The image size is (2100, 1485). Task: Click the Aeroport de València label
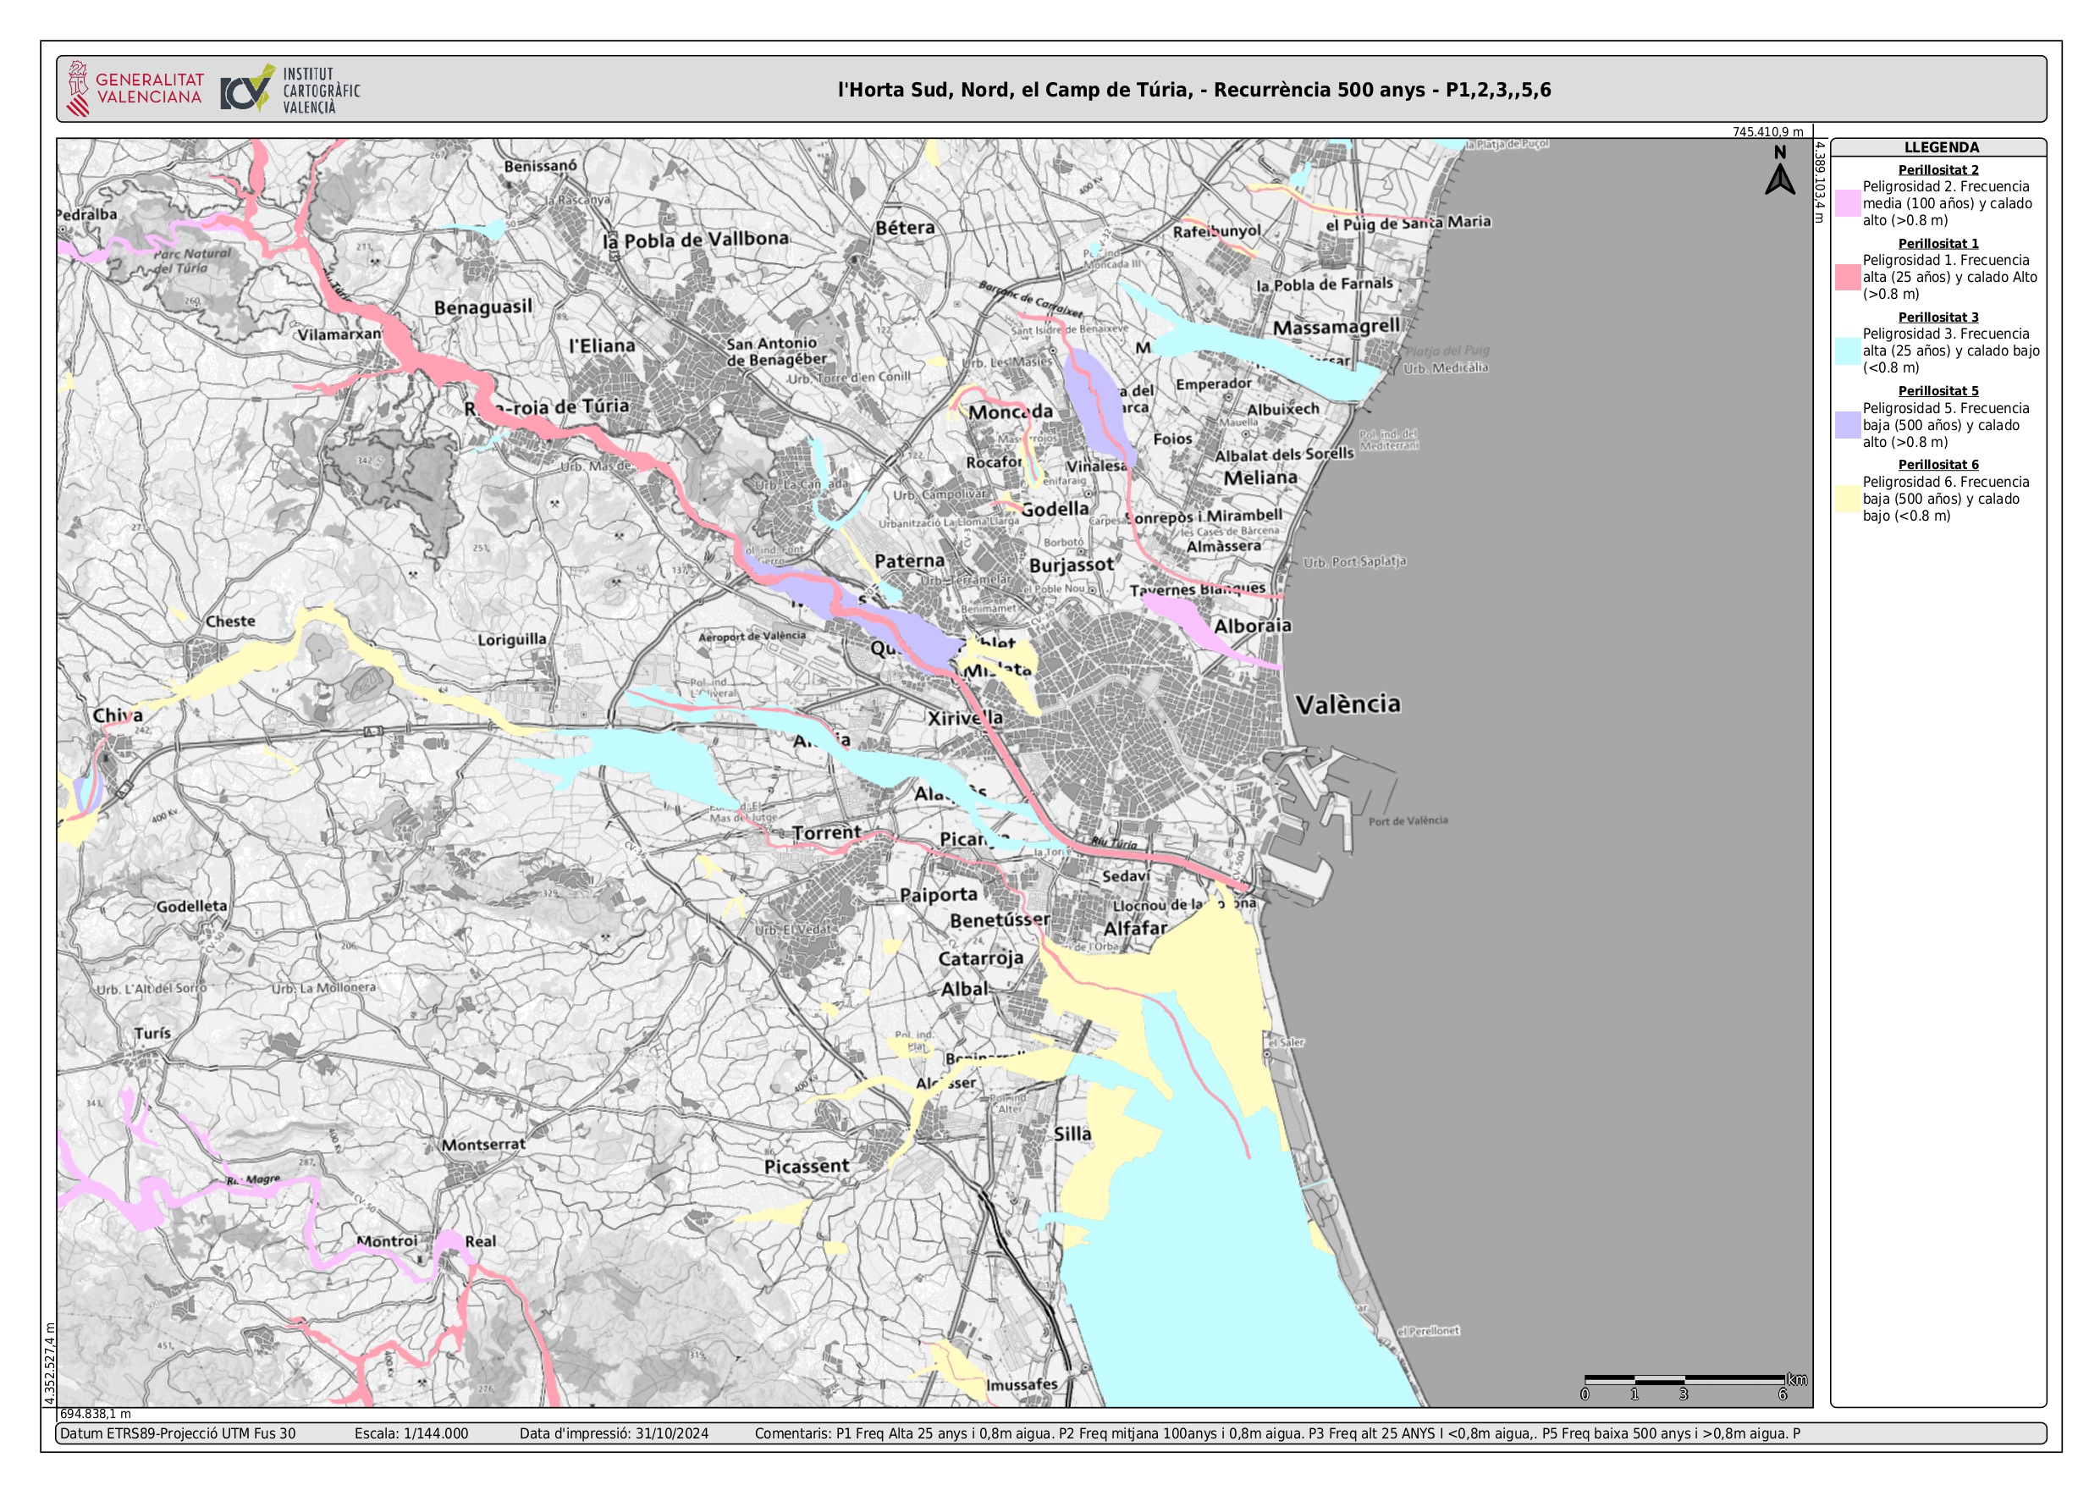(x=752, y=636)
